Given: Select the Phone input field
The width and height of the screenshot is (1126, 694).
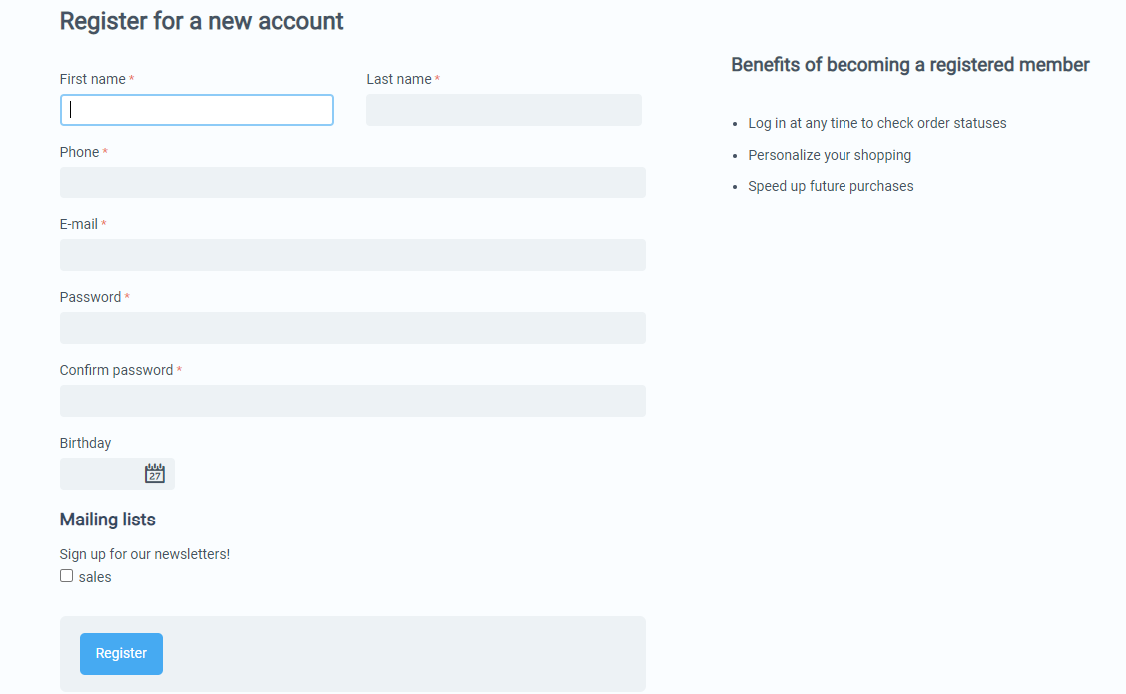Looking at the screenshot, I should point(352,182).
